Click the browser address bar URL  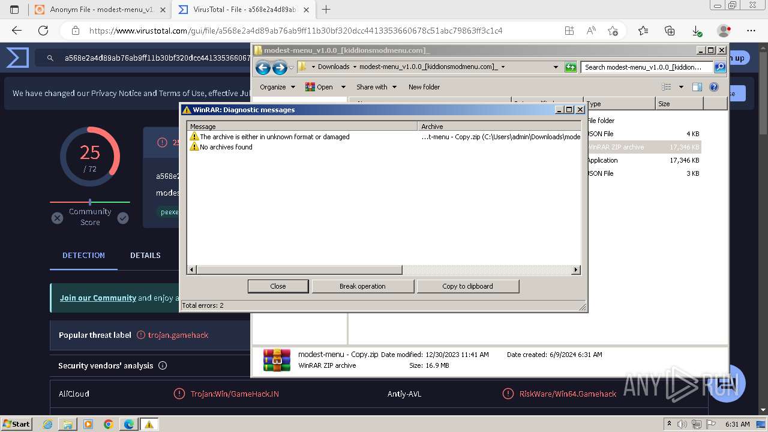click(296, 31)
